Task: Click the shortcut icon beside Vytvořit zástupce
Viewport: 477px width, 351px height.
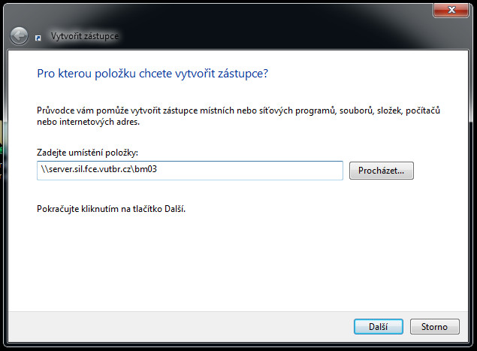Action: [x=38, y=38]
